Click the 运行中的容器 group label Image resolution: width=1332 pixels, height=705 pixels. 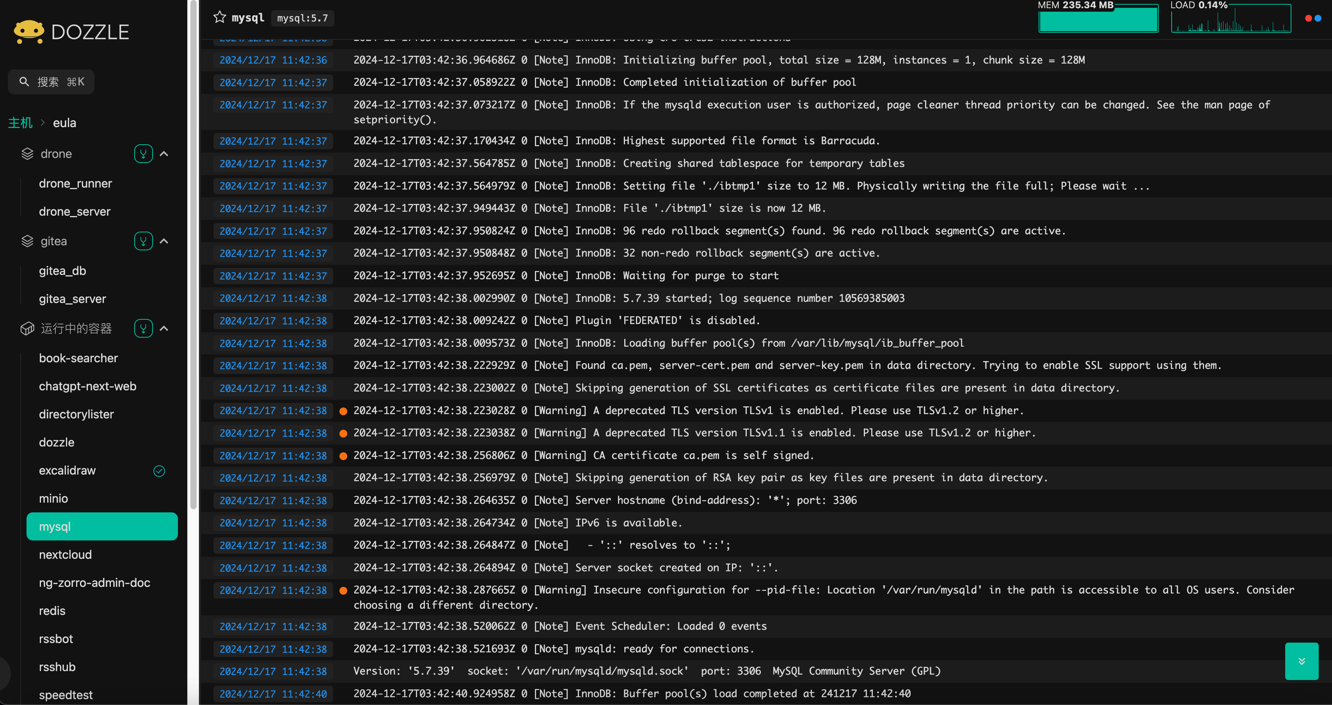76,329
